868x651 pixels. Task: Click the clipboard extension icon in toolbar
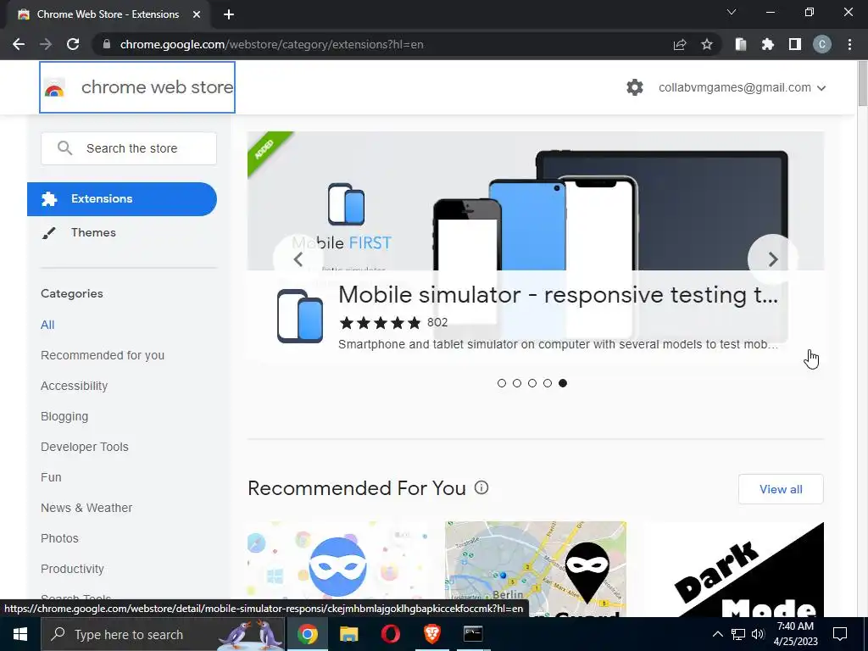pos(741,44)
